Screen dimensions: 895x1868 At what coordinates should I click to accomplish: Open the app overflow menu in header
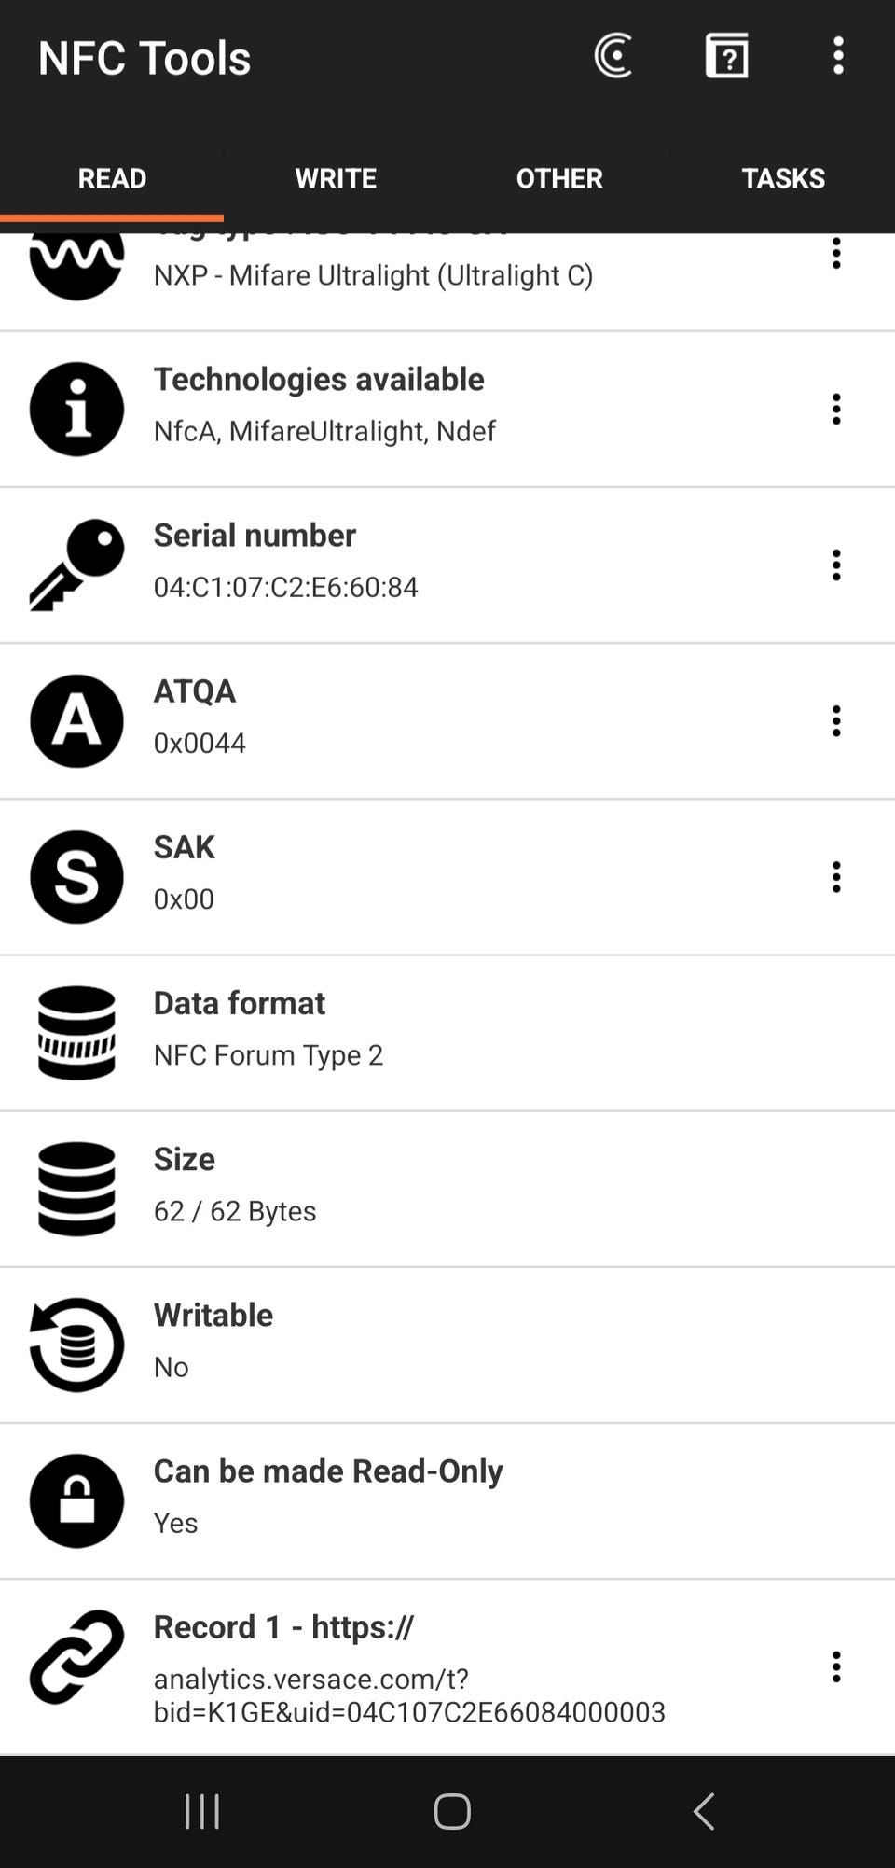[x=838, y=56]
